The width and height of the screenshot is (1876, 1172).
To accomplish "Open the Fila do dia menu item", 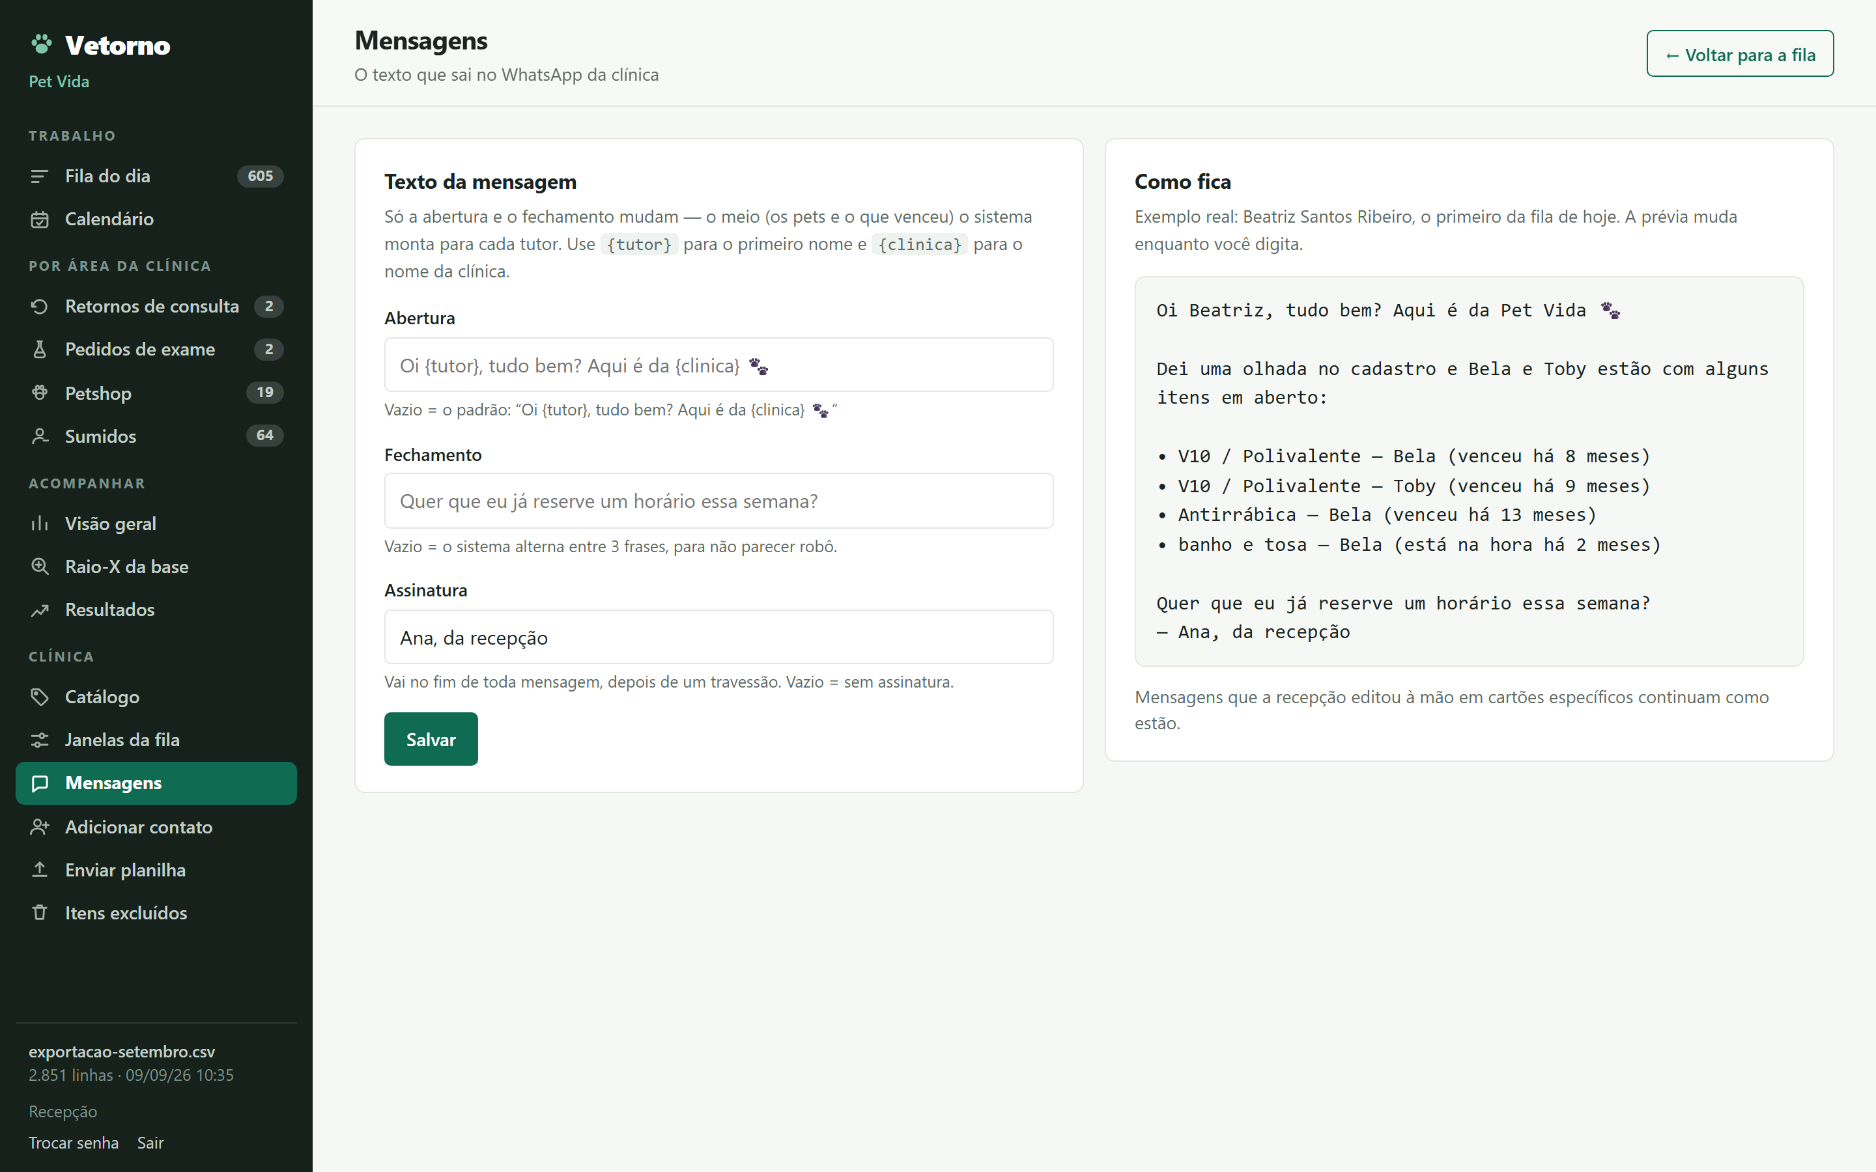I will pos(156,176).
